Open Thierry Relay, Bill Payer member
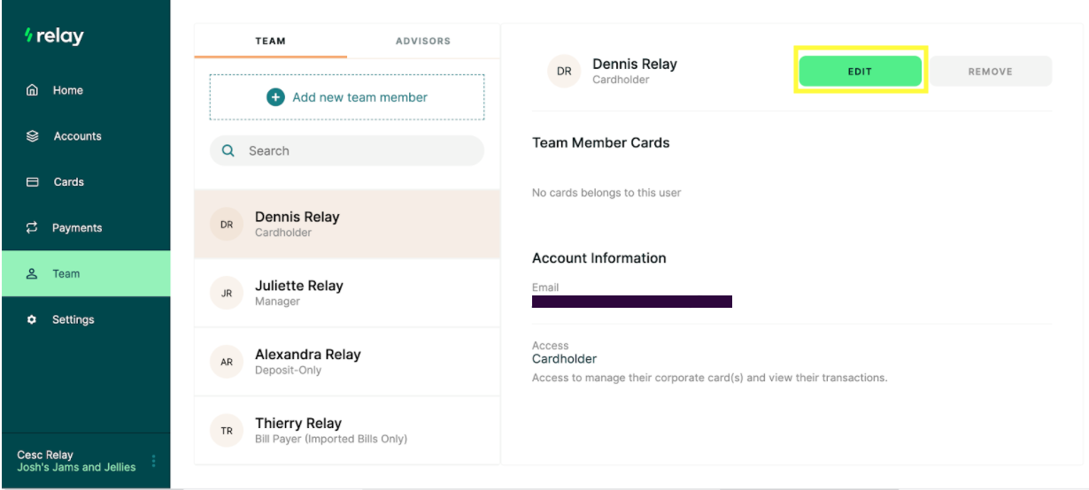The width and height of the screenshot is (1089, 490). point(347,430)
